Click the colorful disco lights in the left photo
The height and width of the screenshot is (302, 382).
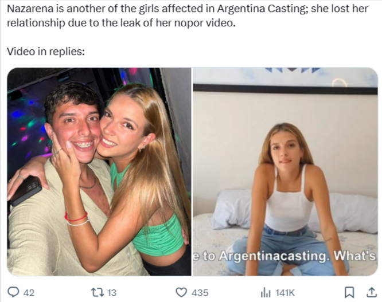click(x=26, y=127)
